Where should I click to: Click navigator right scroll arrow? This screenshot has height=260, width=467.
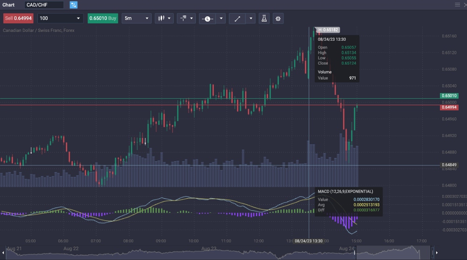437,253
